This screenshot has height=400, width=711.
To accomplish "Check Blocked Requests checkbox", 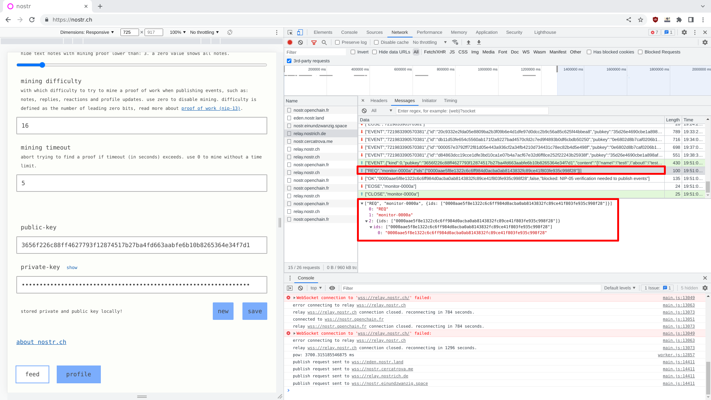I will 640,52.
